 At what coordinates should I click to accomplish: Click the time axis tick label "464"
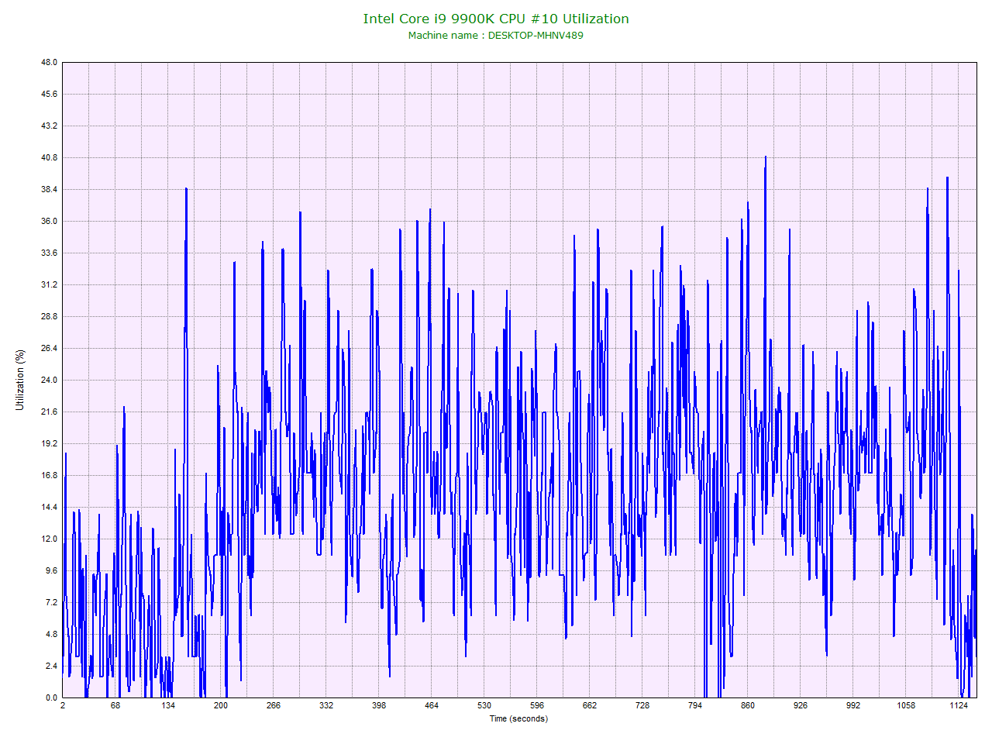click(x=432, y=705)
